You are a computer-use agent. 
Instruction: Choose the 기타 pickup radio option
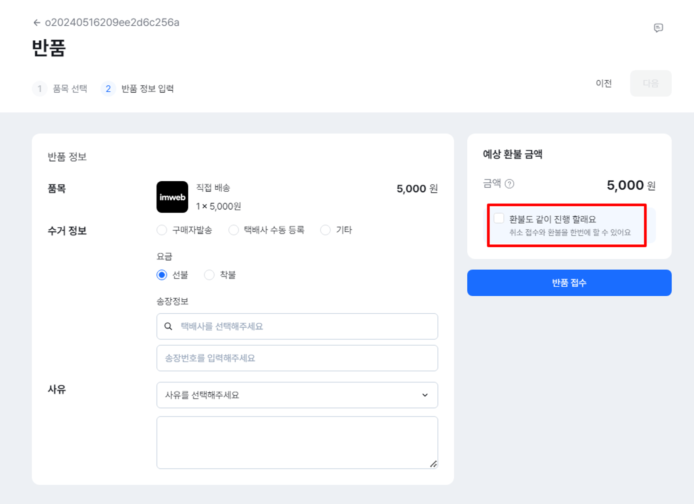pos(325,230)
